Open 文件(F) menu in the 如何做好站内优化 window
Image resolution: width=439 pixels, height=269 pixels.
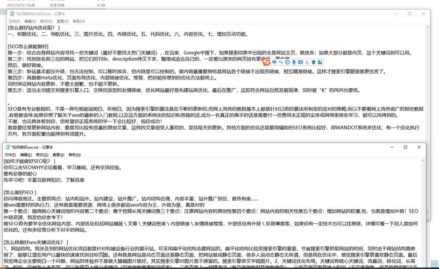point(15,22)
